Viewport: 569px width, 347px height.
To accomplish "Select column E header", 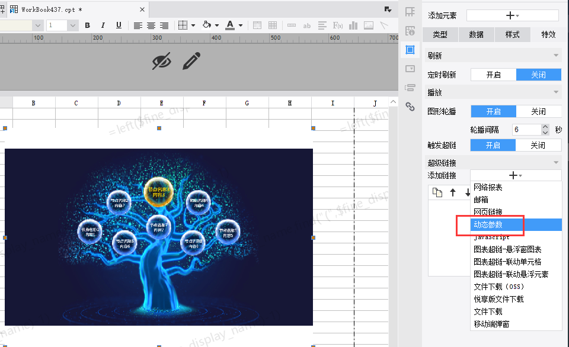I will (x=162, y=103).
